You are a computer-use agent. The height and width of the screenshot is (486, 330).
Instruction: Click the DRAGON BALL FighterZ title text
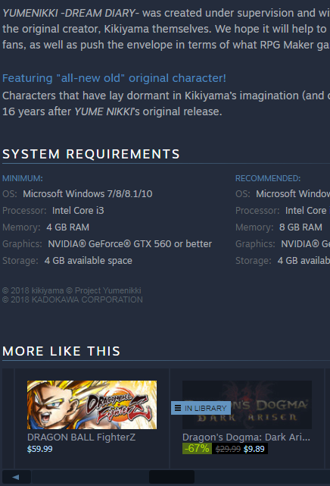tap(81, 437)
